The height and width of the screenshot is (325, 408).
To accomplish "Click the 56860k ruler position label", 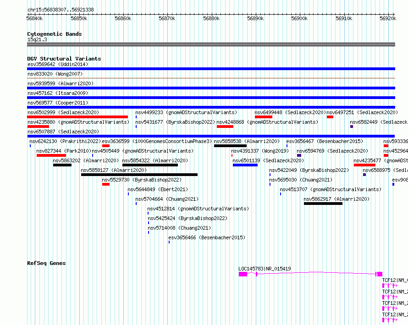I will 123,18.
